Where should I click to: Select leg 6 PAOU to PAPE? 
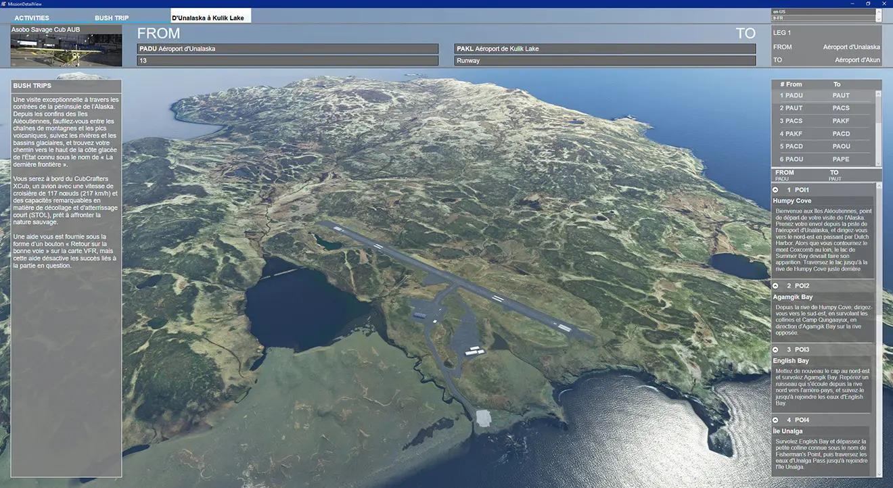pos(823,160)
